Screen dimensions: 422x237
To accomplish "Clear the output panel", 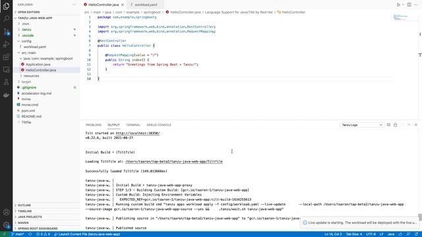I will click(388, 124).
